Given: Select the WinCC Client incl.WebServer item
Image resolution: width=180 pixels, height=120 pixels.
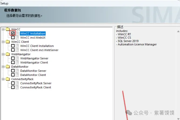Looking at the screenshot, I should point(39,50).
